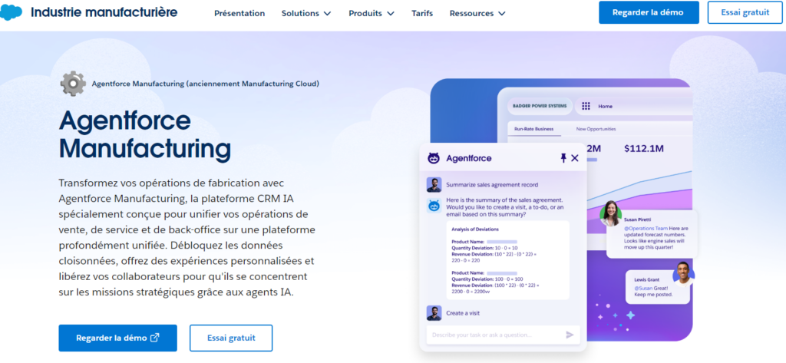Viewport: 786px width, 363px height.
Task: Click the Salesforce cloud logo
Action: (11, 12)
